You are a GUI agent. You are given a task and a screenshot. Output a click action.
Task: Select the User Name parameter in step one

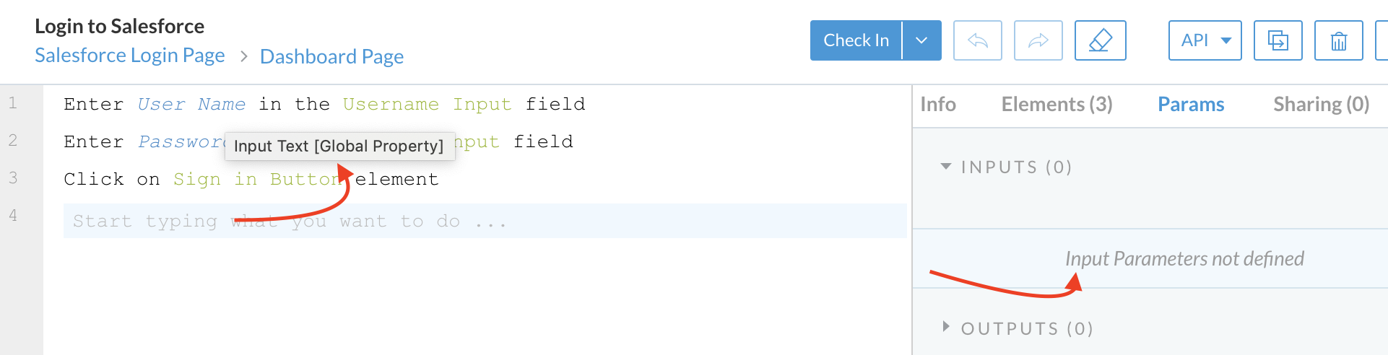click(191, 104)
